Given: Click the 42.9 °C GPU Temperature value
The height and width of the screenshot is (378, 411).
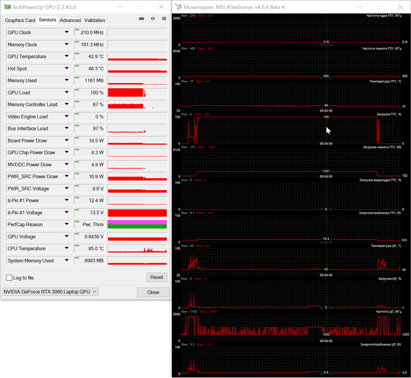Looking at the screenshot, I should click(x=89, y=57).
